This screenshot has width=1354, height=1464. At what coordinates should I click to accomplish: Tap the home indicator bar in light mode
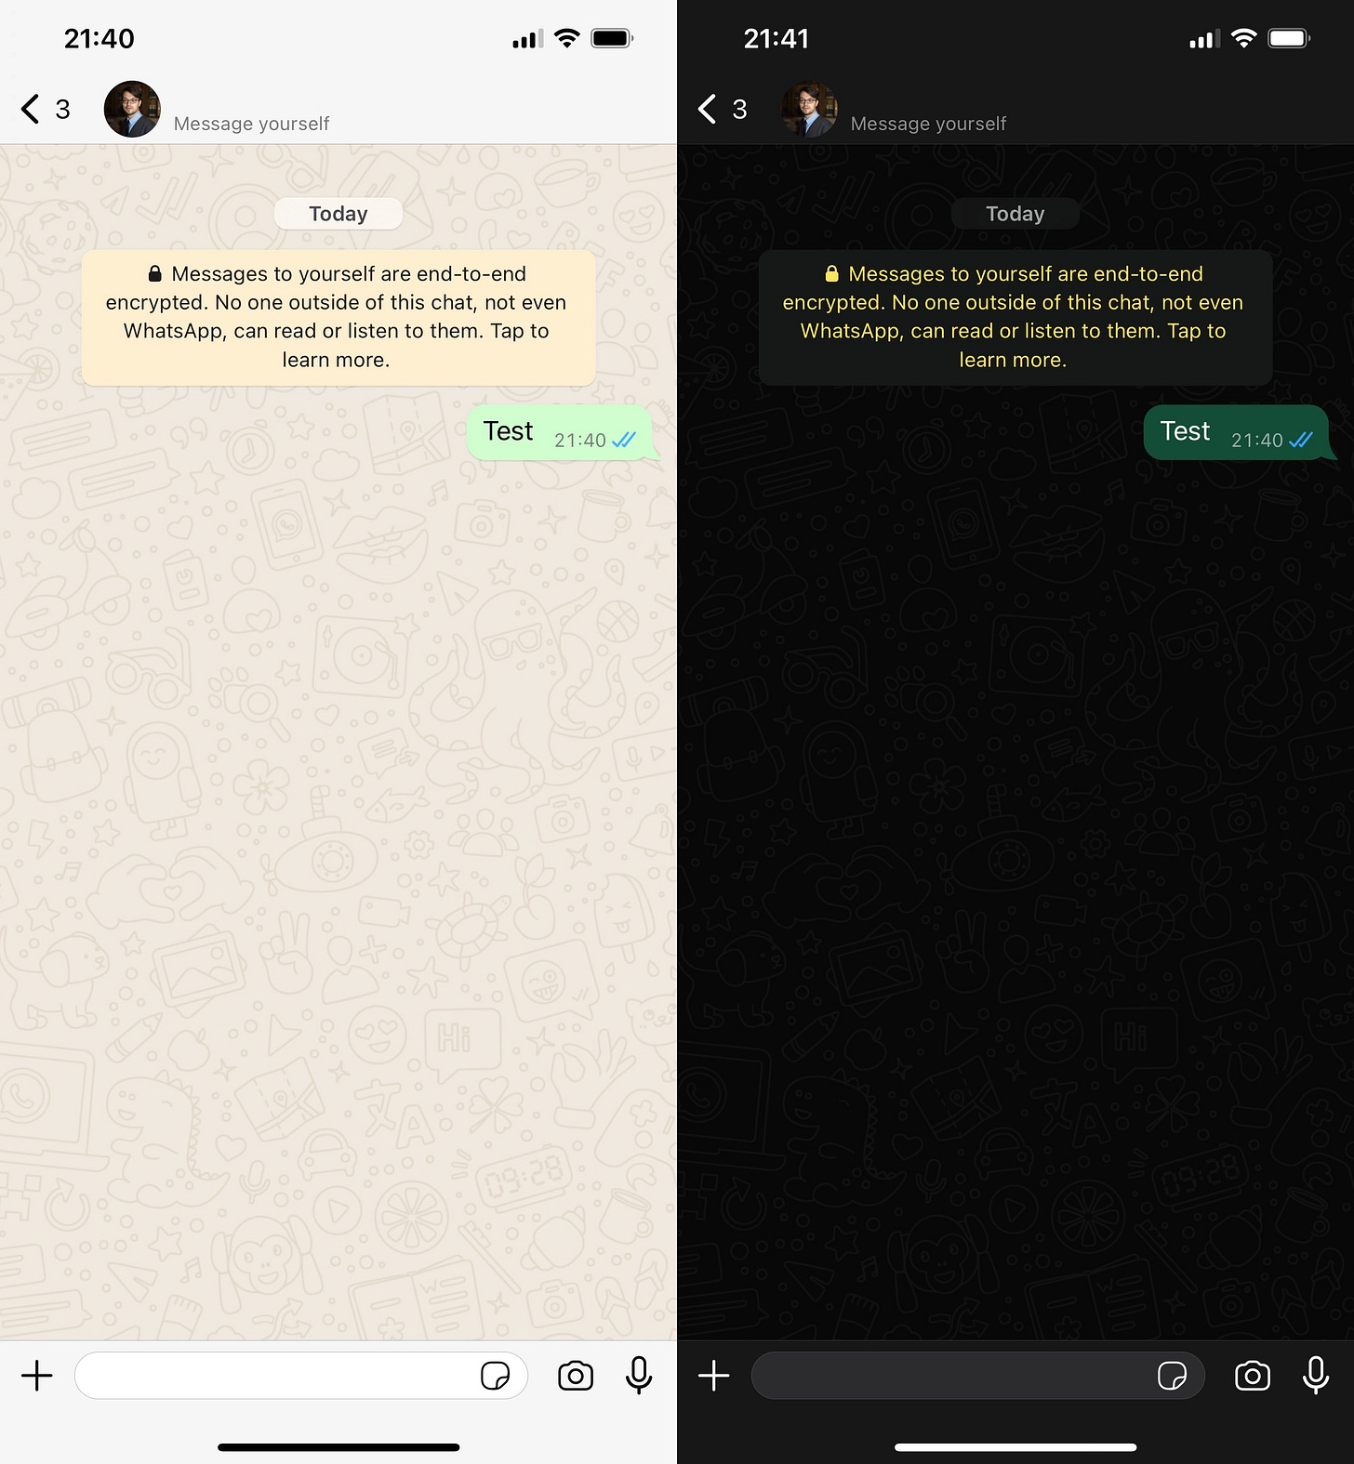point(338,1446)
